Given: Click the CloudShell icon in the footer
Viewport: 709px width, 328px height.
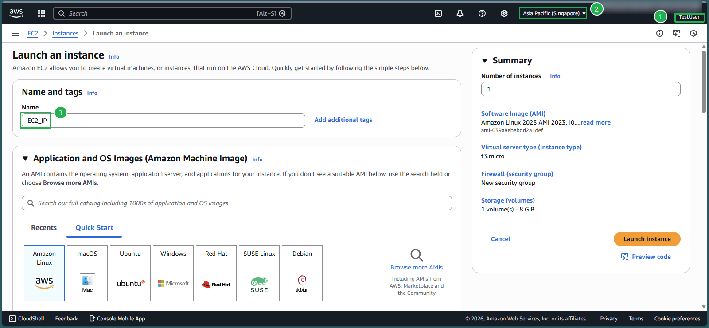Looking at the screenshot, I should coord(12,319).
